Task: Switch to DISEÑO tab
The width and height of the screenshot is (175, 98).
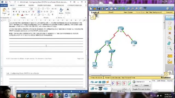Action: tap(31, 5)
